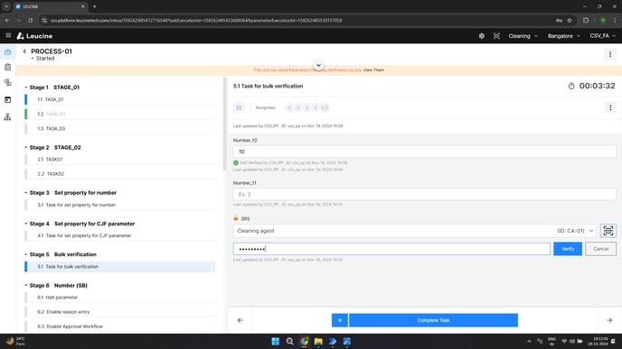Open a new browser tab
Screen dimensions: 622x349
click(x=94, y=6)
